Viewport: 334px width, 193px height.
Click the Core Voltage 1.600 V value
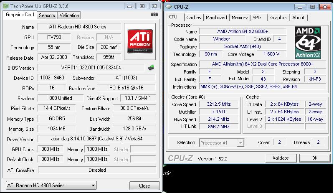[x=271, y=54]
